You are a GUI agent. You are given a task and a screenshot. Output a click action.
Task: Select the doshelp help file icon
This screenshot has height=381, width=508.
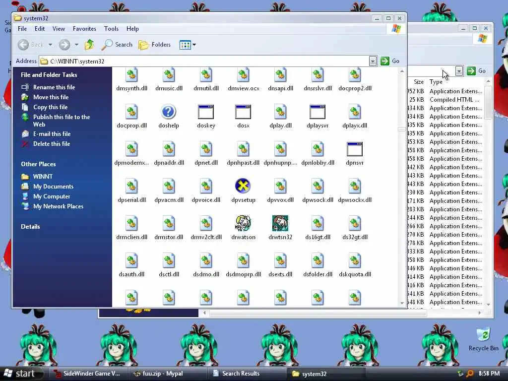coord(169,112)
